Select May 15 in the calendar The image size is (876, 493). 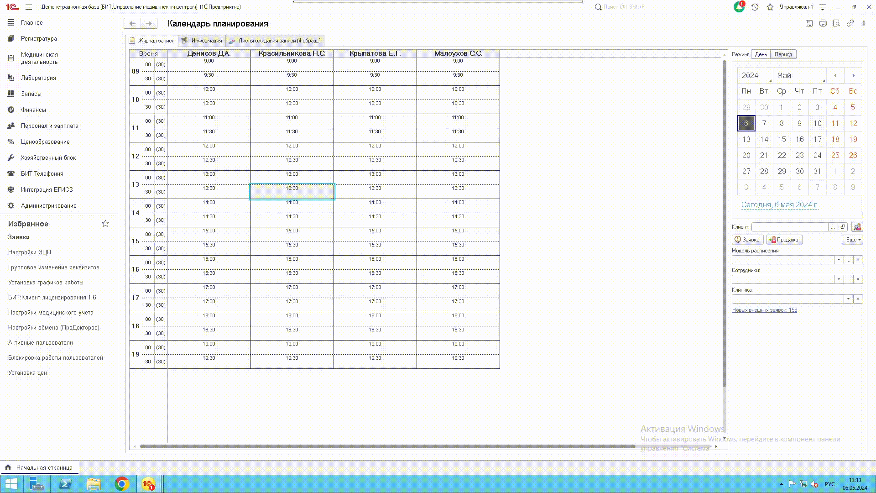point(782,139)
